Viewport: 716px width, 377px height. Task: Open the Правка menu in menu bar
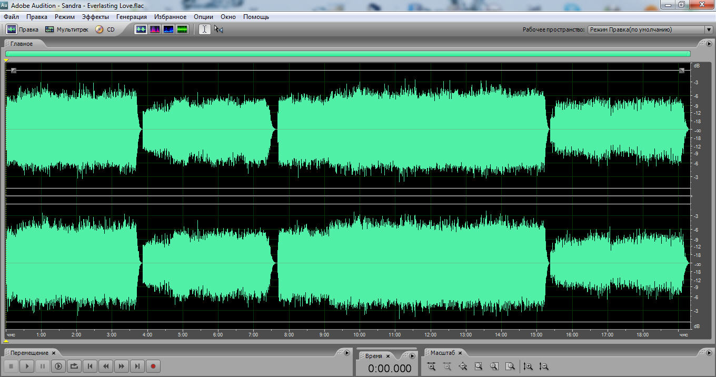pyautogui.click(x=37, y=17)
